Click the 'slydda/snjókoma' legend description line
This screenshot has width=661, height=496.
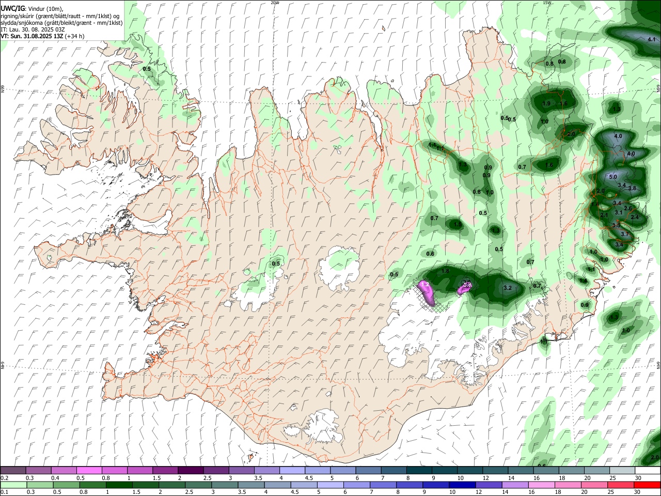point(61,23)
